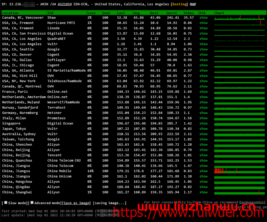This screenshot has height=222, width=267.
Task: Show MTR for Japan, Tokyo Vultr
Action: (x=203, y=129)
